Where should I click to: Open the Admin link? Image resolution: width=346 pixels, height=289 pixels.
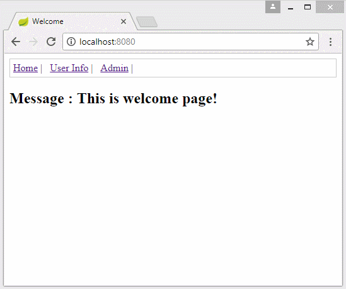(x=114, y=68)
